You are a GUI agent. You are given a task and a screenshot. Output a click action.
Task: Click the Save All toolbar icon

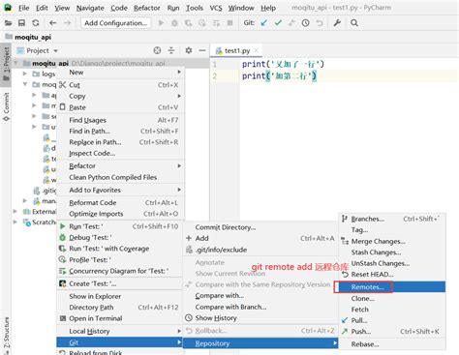pos(21,23)
